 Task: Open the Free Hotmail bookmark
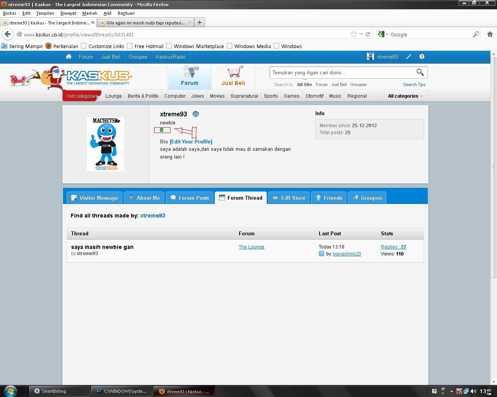pos(145,46)
